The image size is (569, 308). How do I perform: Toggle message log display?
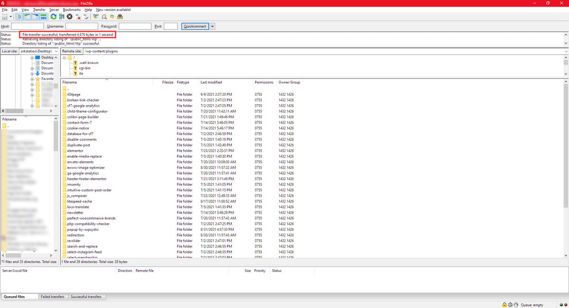pos(19,17)
